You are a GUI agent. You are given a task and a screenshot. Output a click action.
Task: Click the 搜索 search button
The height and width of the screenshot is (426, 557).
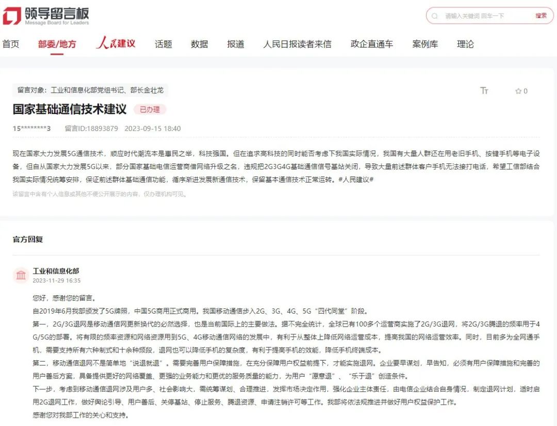click(x=541, y=16)
